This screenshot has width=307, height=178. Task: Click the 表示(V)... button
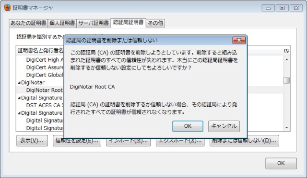coord(32,141)
